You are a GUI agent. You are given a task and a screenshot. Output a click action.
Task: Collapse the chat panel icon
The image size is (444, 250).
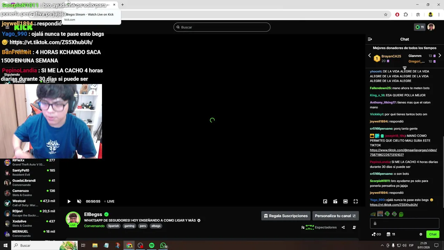(370, 39)
